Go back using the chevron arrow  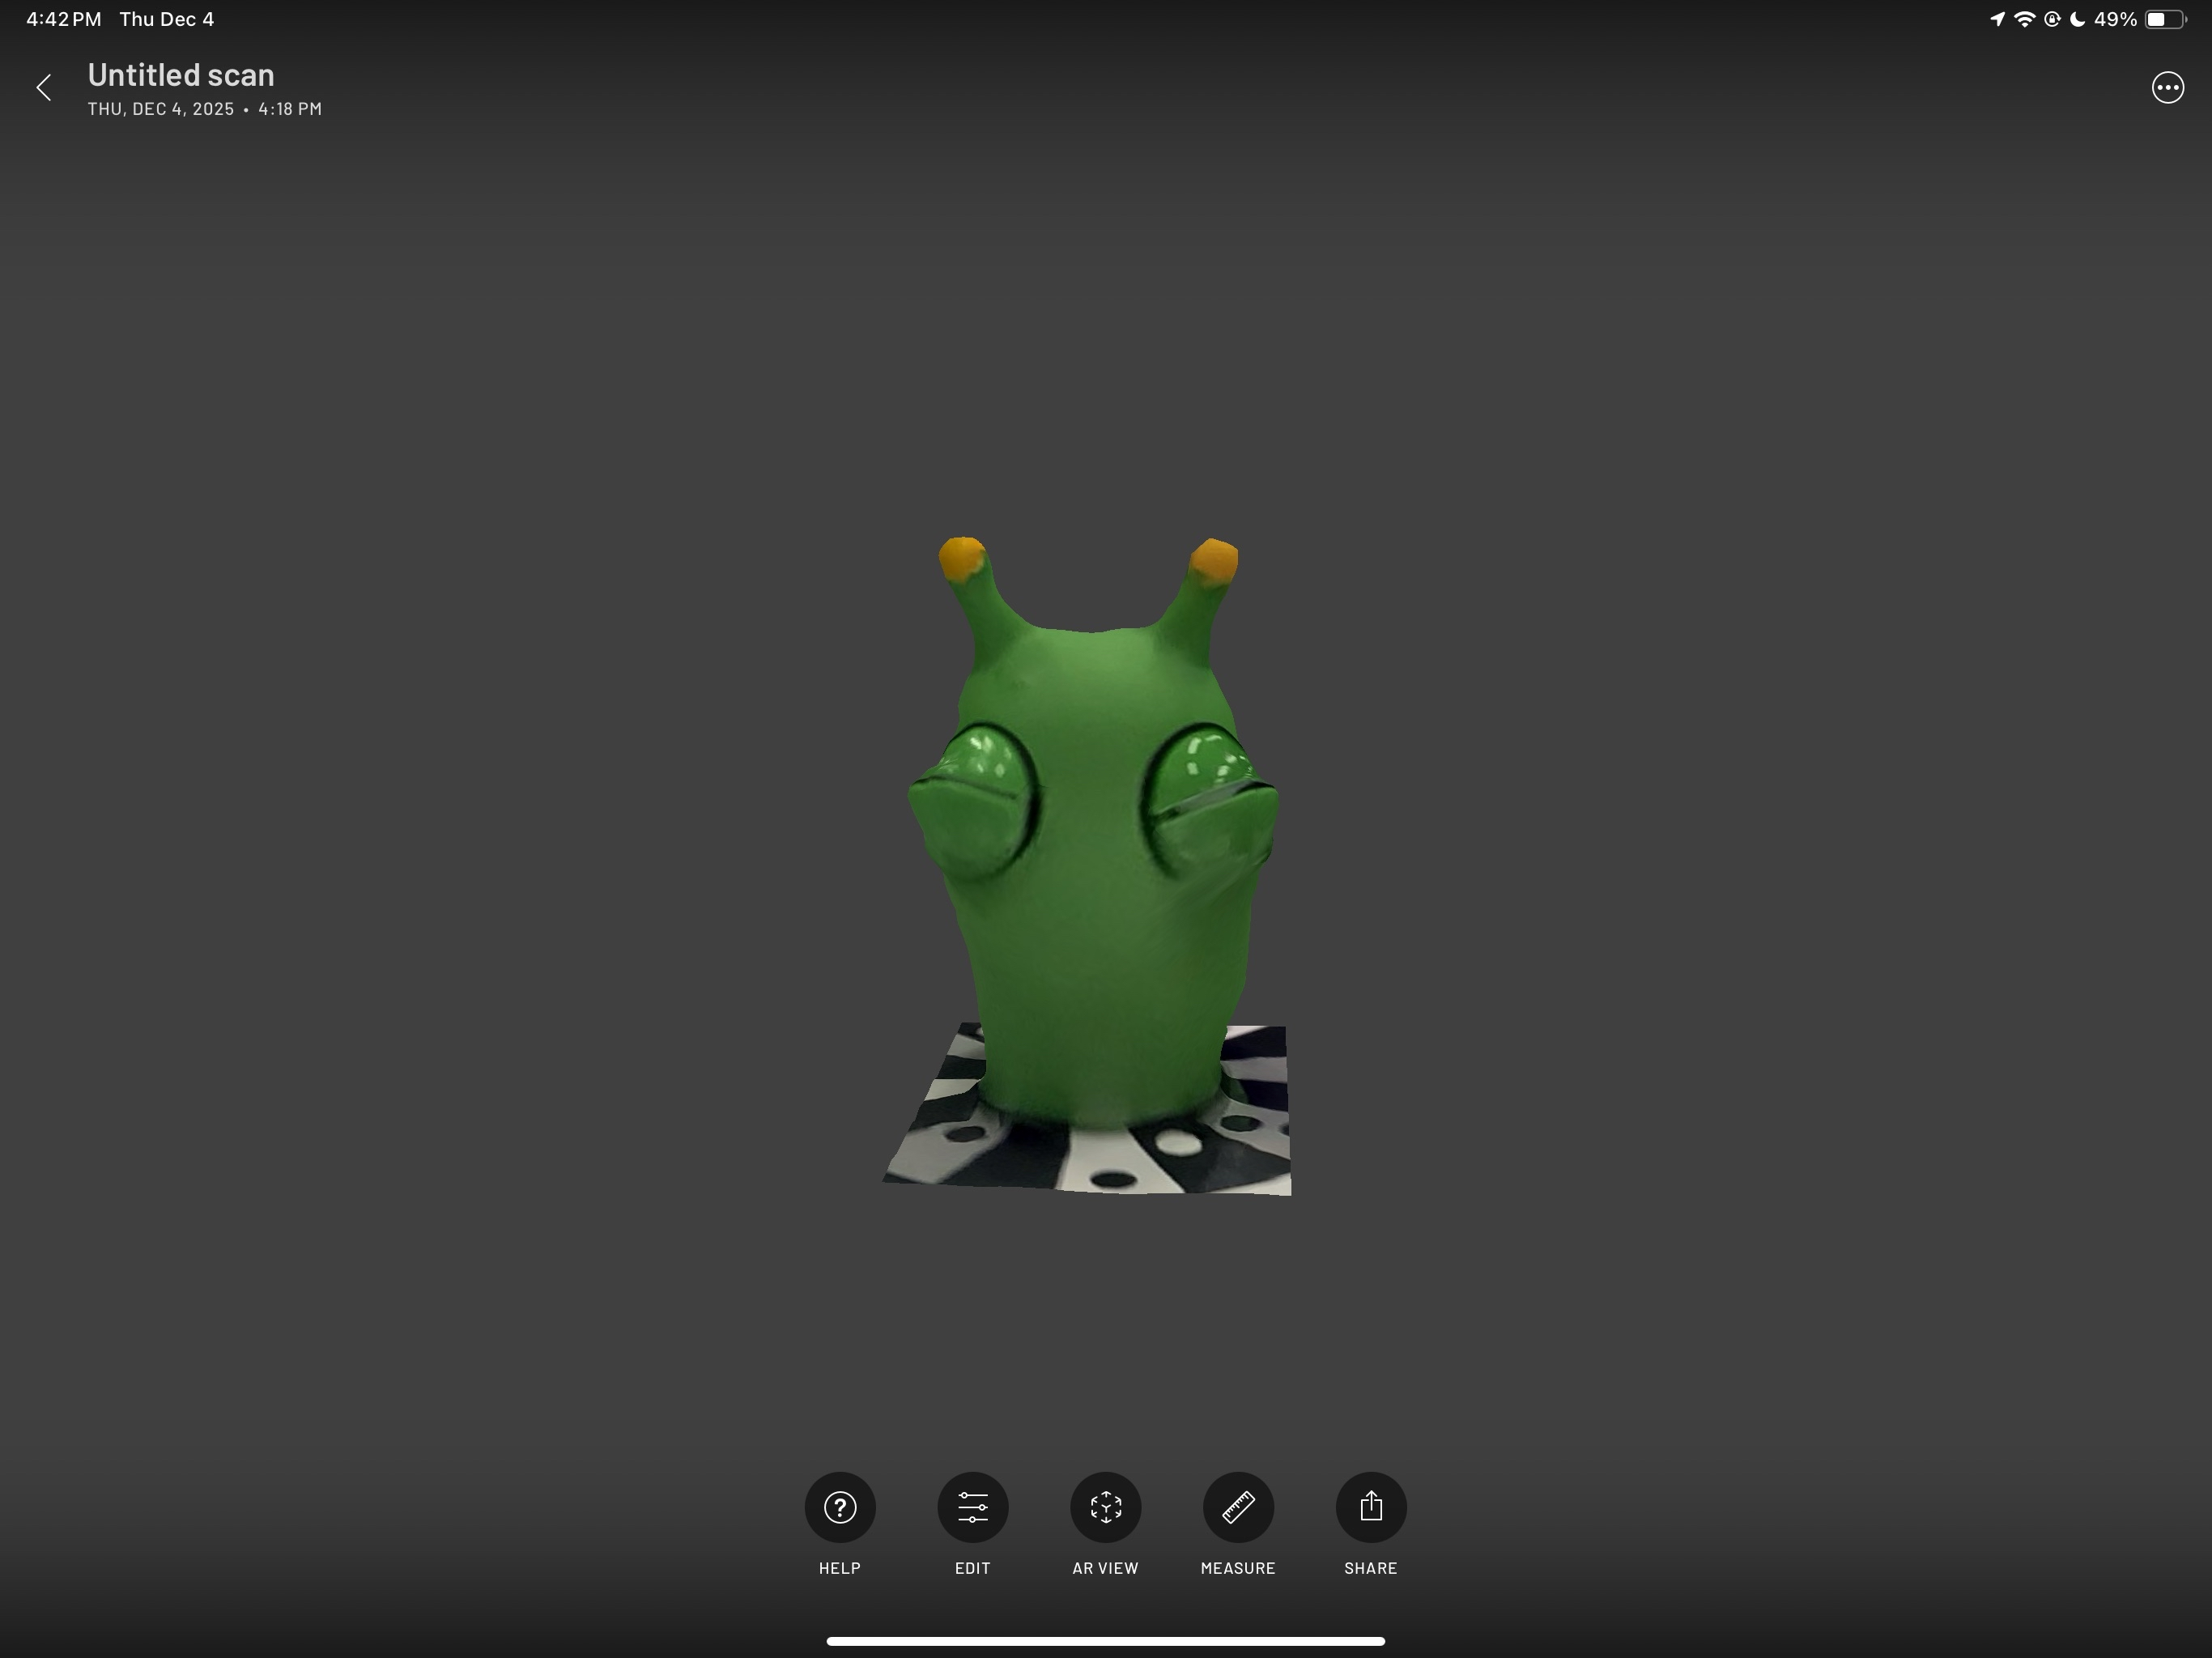44,88
